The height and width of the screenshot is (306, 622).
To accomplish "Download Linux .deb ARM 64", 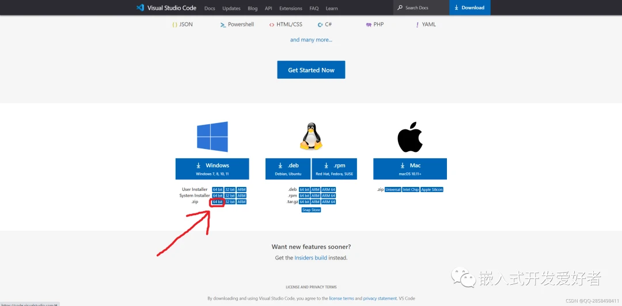I will tap(328, 189).
